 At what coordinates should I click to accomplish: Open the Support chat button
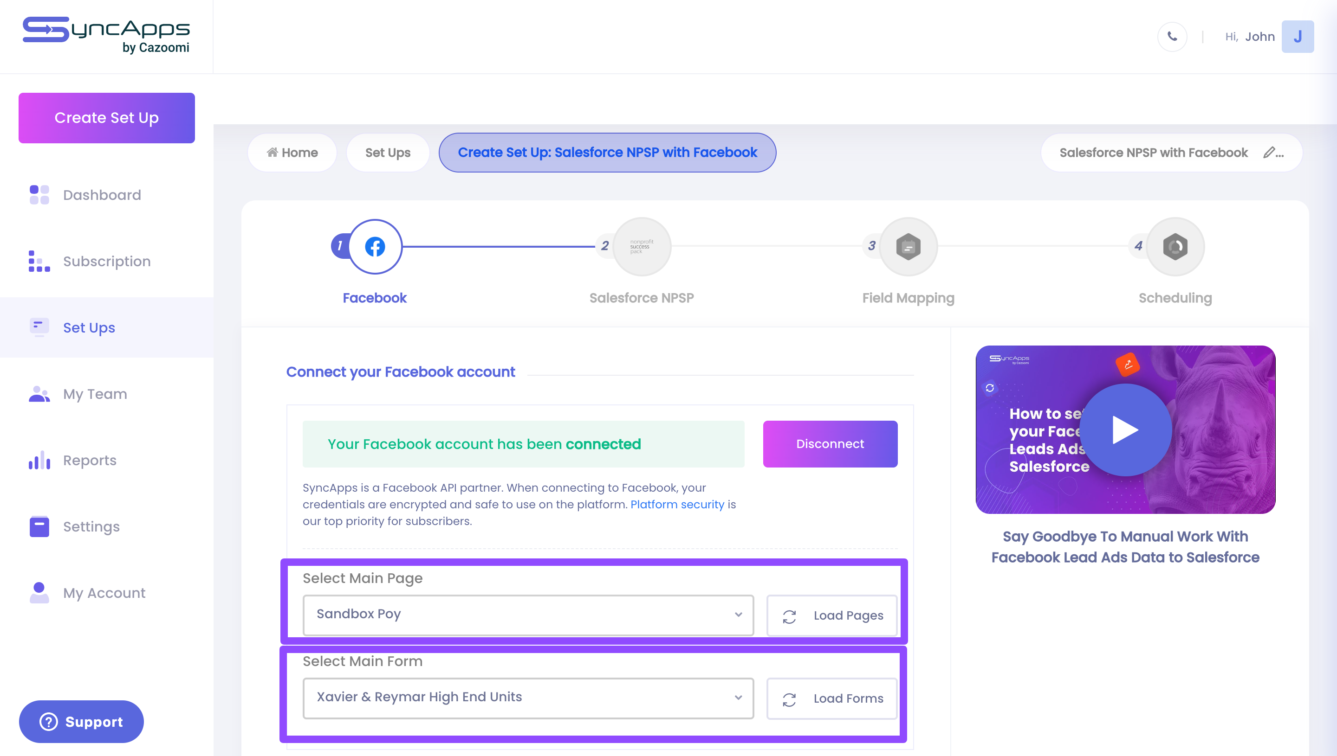82,722
